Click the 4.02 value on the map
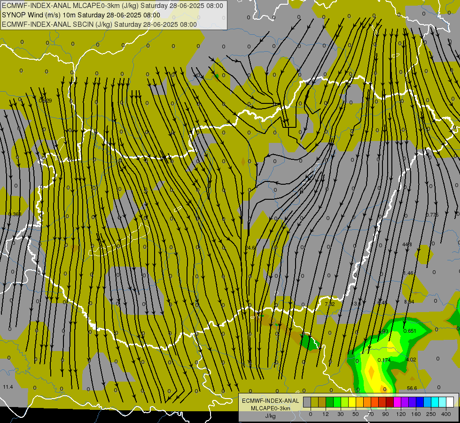Viewport: 460px width, 423px height. [x=411, y=360]
